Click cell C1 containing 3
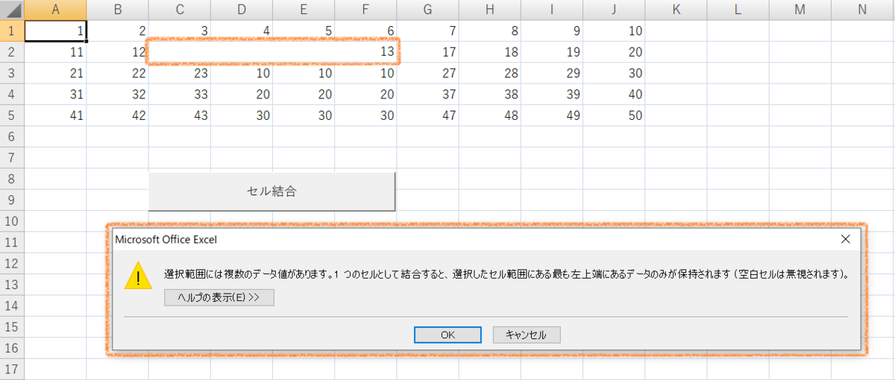Image resolution: width=895 pixels, height=380 pixels. point(180,31)
